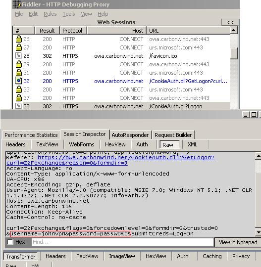The width and height of the screenshot is (261, 267).
Task: Select lock icon of session 26
Action: (x=19, y=39)
